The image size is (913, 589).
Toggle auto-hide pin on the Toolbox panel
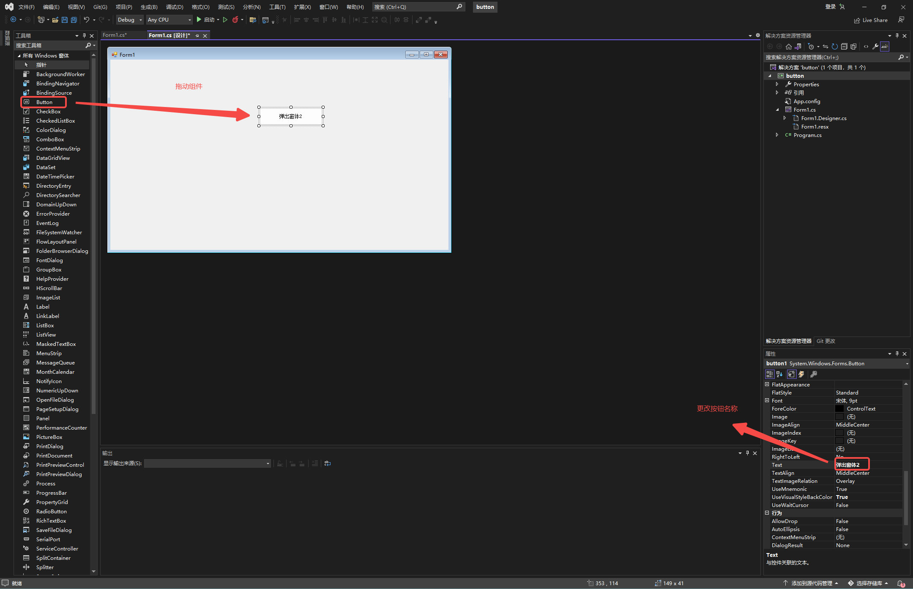coord(84,36)
